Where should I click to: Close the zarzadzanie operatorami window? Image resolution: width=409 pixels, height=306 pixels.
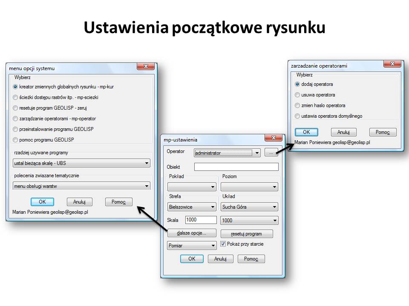point(392,64)
